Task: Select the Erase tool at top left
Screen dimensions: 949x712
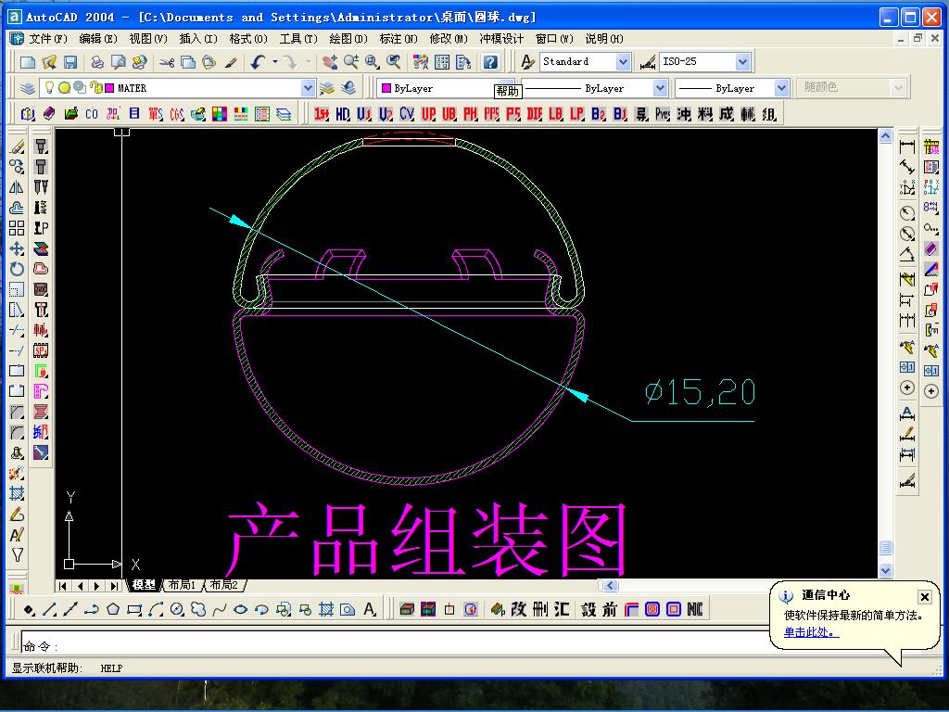Action: point(17,146)
